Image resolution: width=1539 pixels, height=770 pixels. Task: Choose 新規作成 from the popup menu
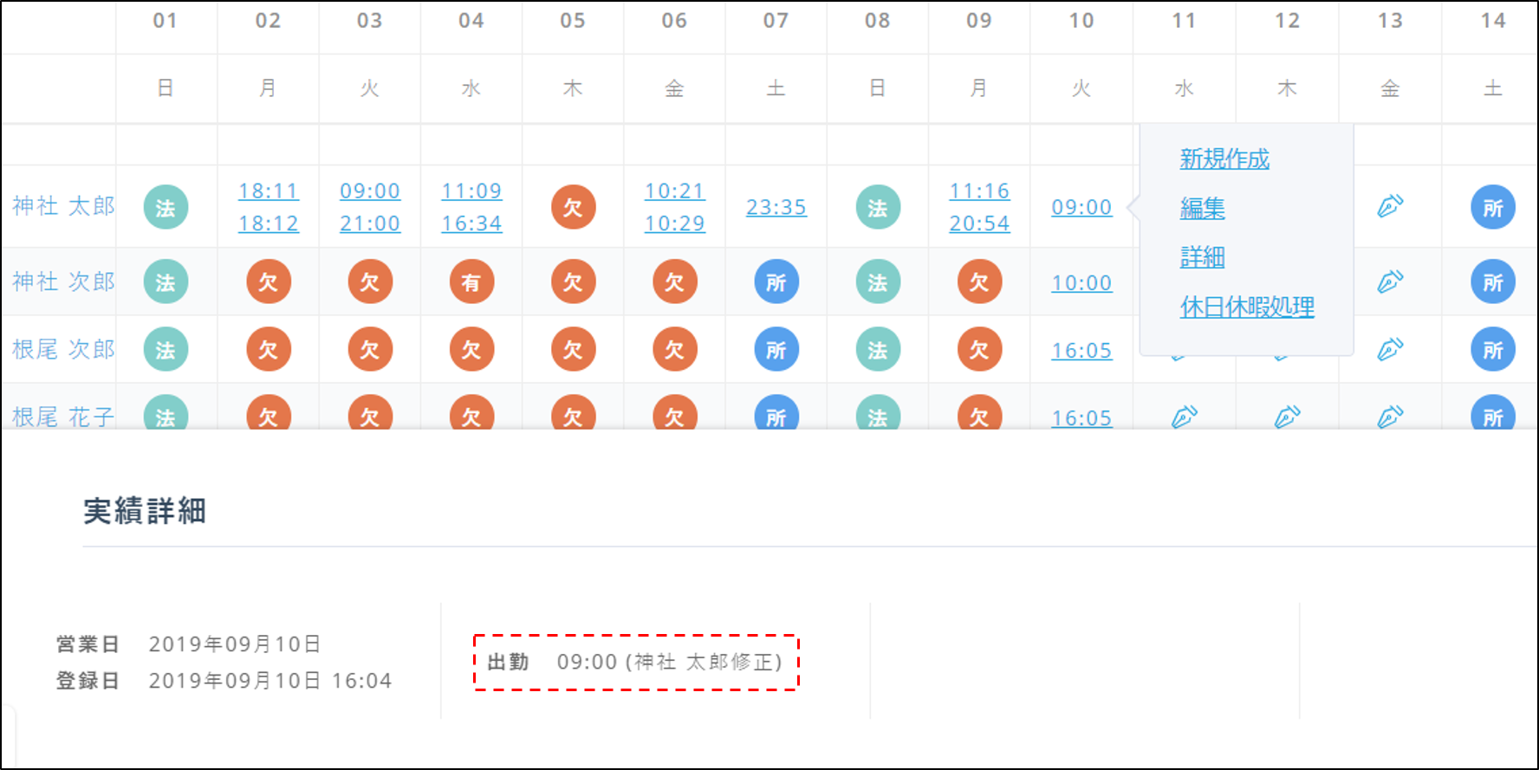pyautogui.click(x=1224, y=159)
